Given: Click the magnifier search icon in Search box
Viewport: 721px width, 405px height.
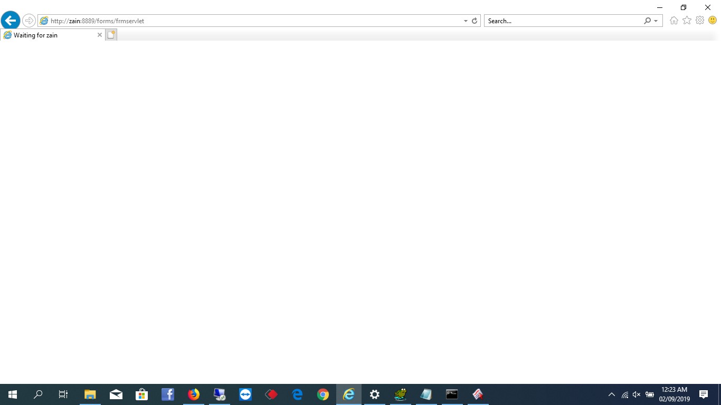Looking at the screenshot, I should [648, 21].
